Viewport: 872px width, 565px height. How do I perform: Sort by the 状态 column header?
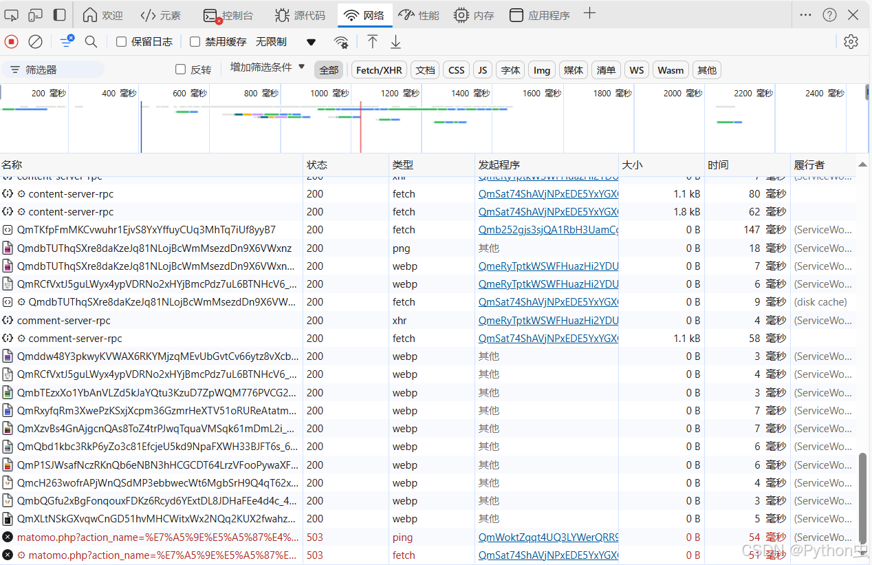[x=346, y=164]
